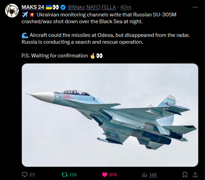Image resolution: width=205 pixels, height=180 pixels.
Task: Open the @Maks_NAFO_FELLA handle link
Action: coord(92,7)
